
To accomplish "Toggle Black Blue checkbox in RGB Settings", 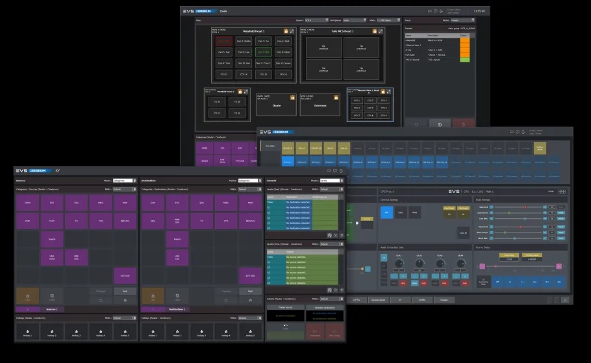I will (x=492, y=238).
